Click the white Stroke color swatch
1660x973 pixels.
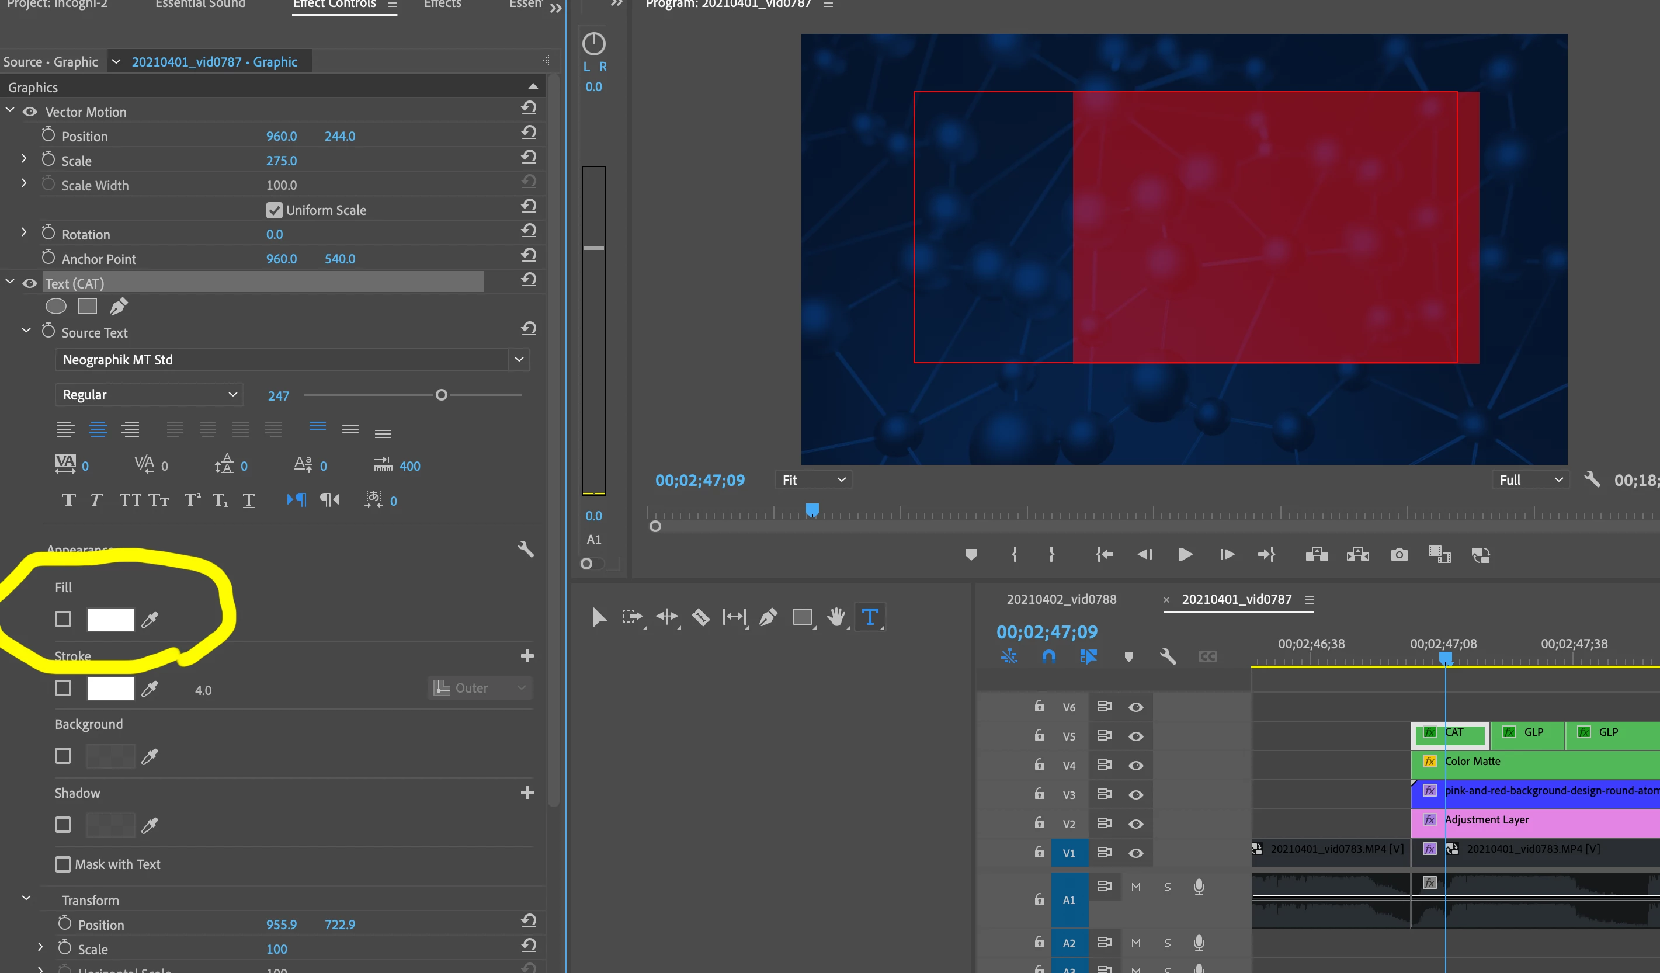pos(110,689)
